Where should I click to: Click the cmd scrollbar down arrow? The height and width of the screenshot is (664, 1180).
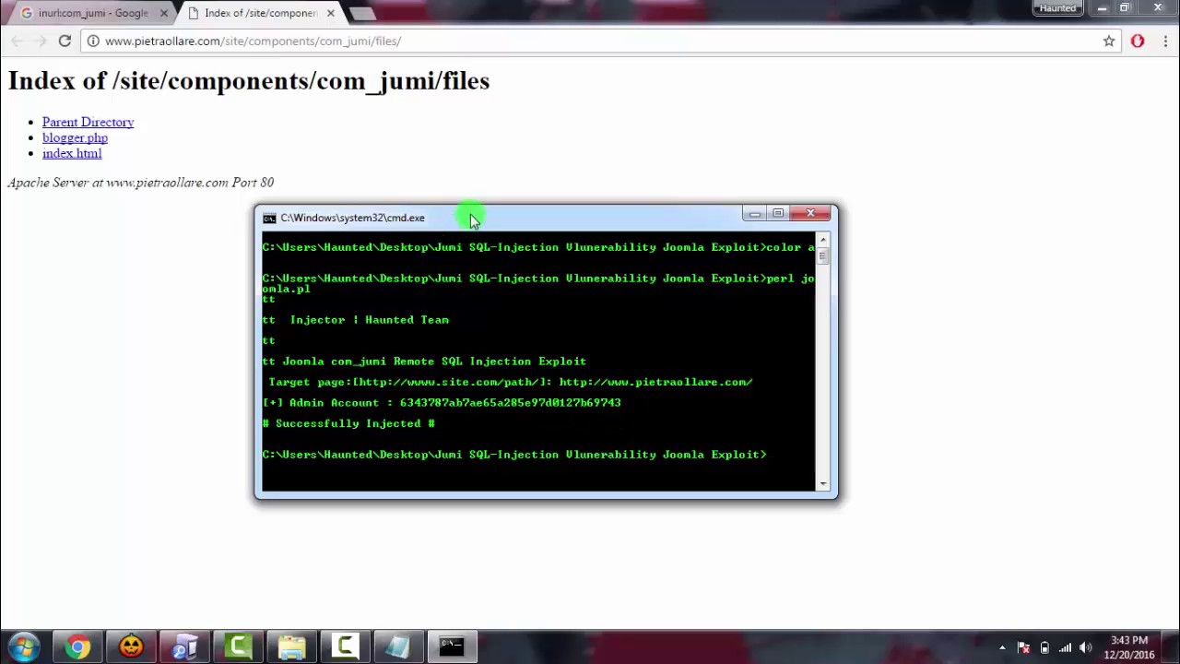(823, 483)
